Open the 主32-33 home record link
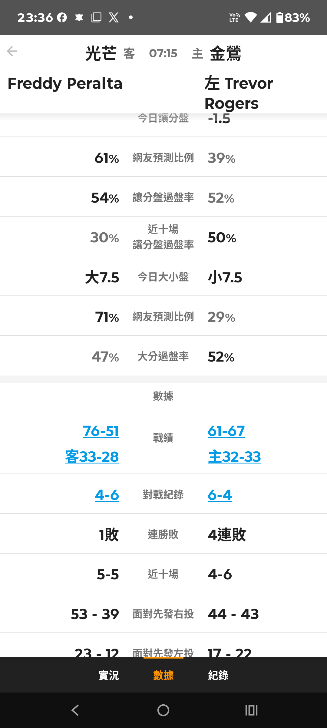This screenshot has width=327, height=728. click(234, 457)
